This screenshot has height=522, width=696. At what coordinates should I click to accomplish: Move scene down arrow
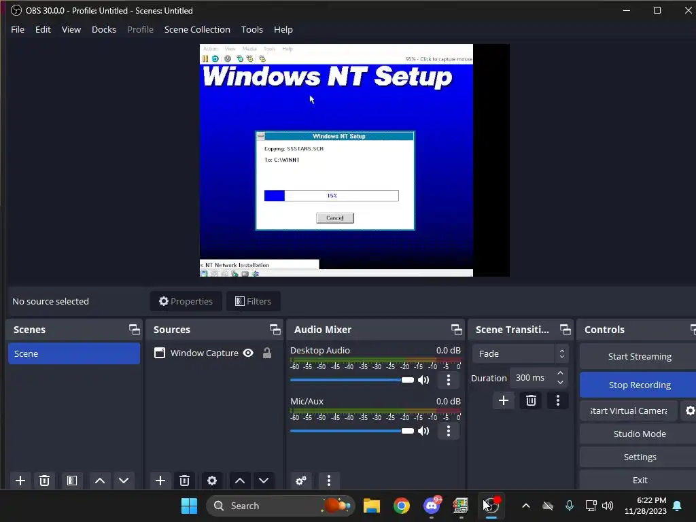(124, 481)
